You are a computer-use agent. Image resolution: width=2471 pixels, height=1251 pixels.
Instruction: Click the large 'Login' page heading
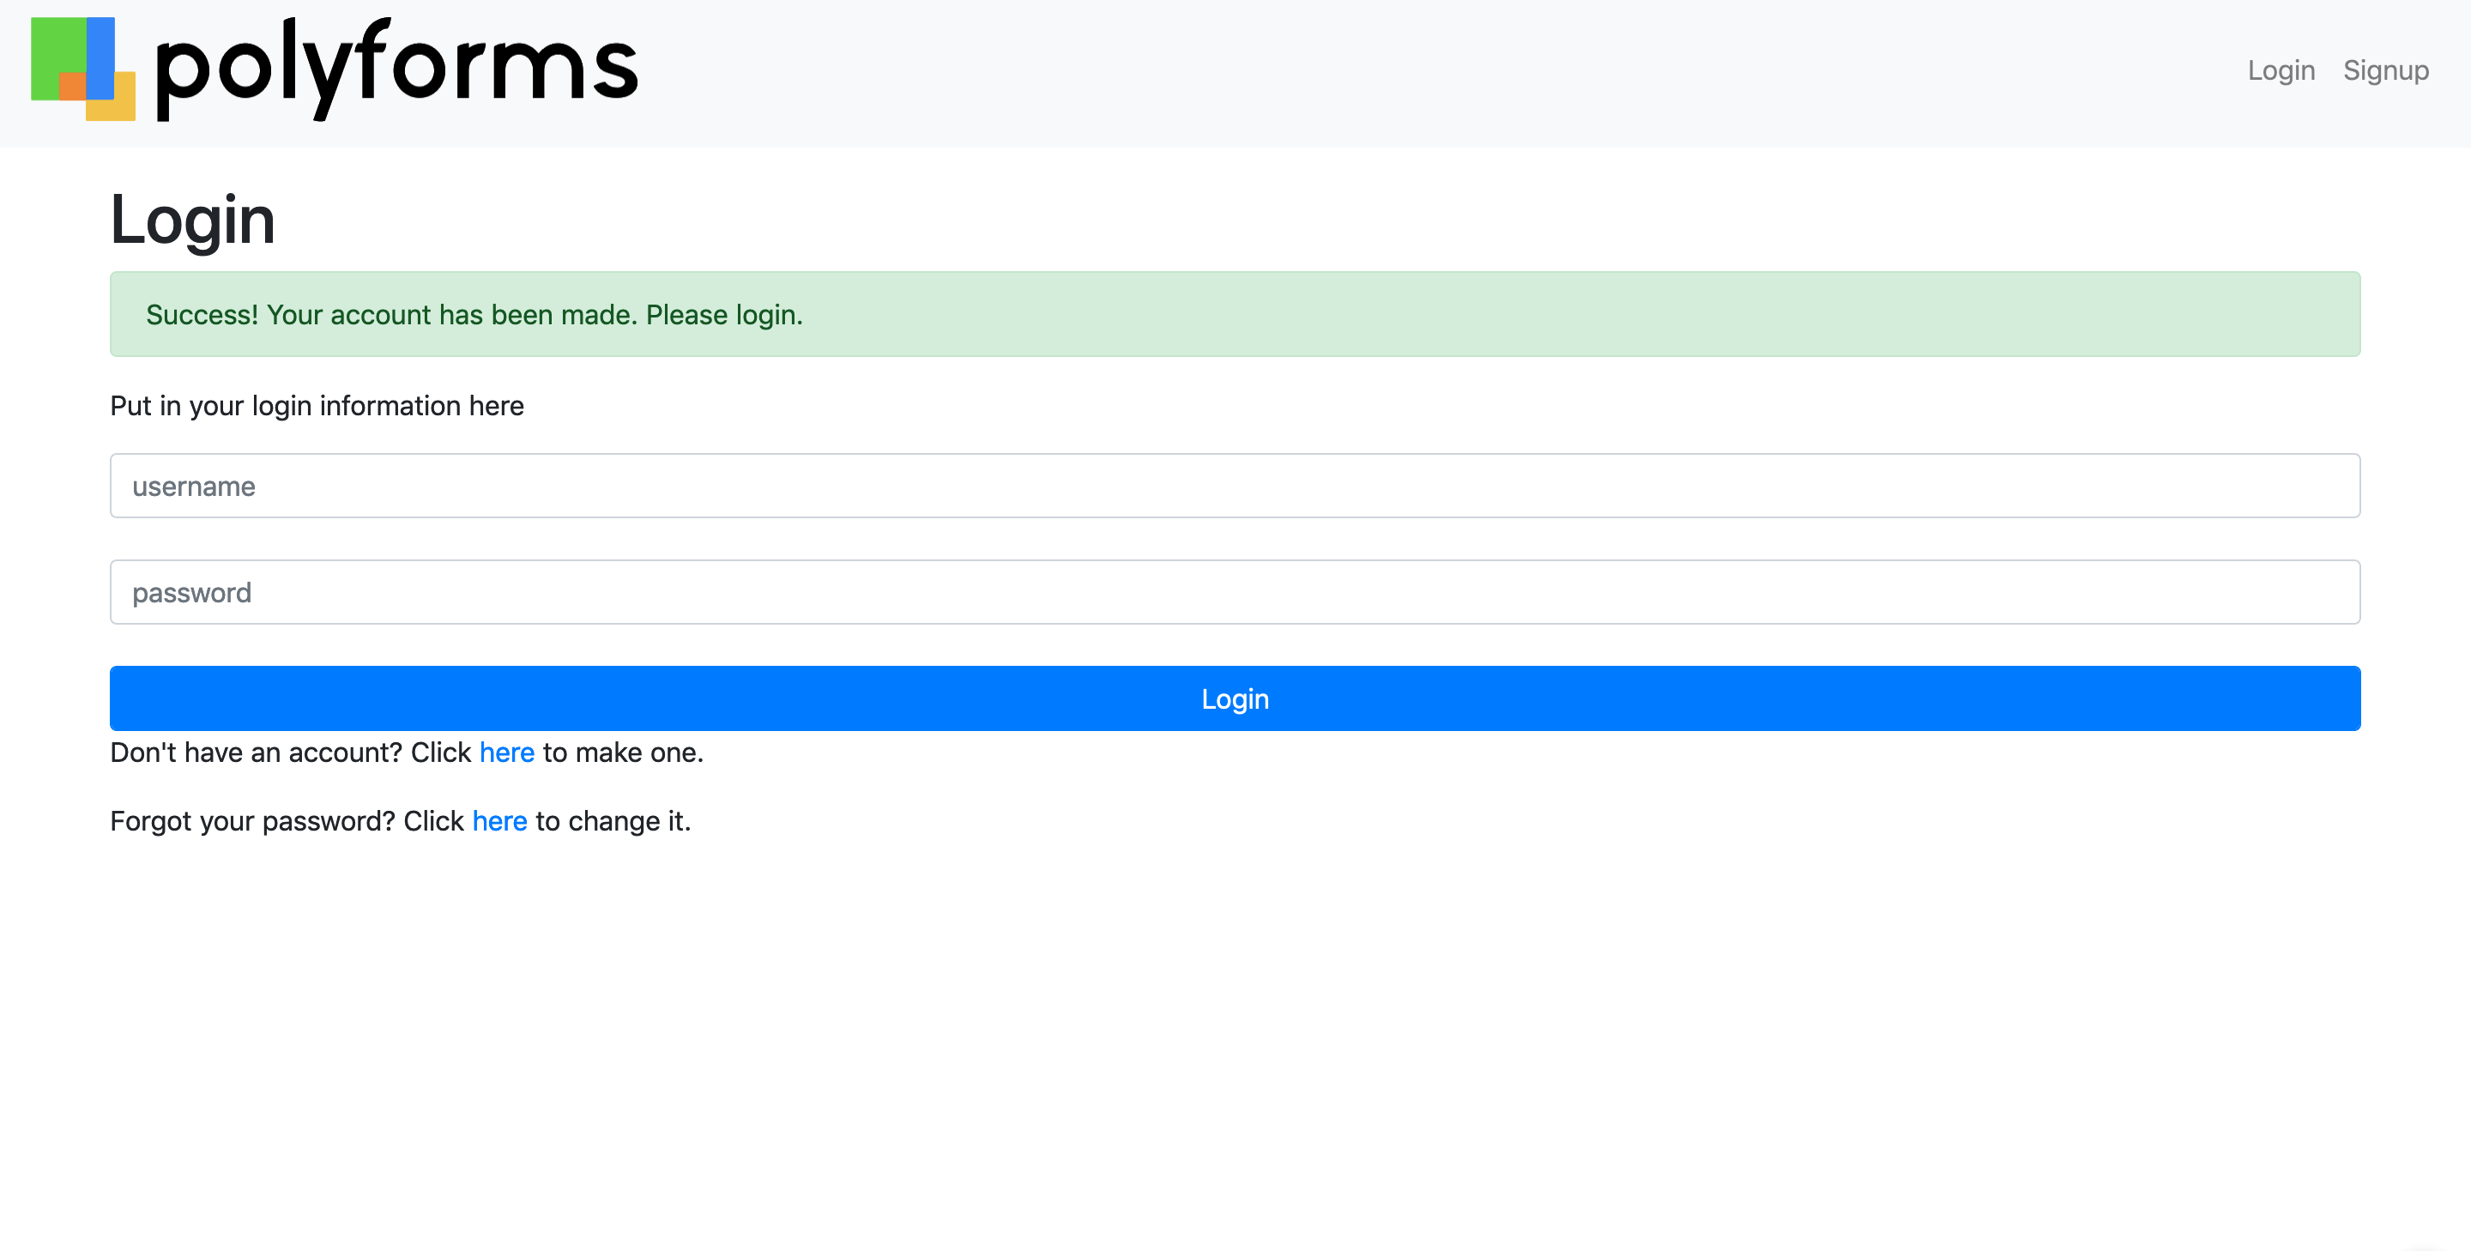(x=193, y=220)
